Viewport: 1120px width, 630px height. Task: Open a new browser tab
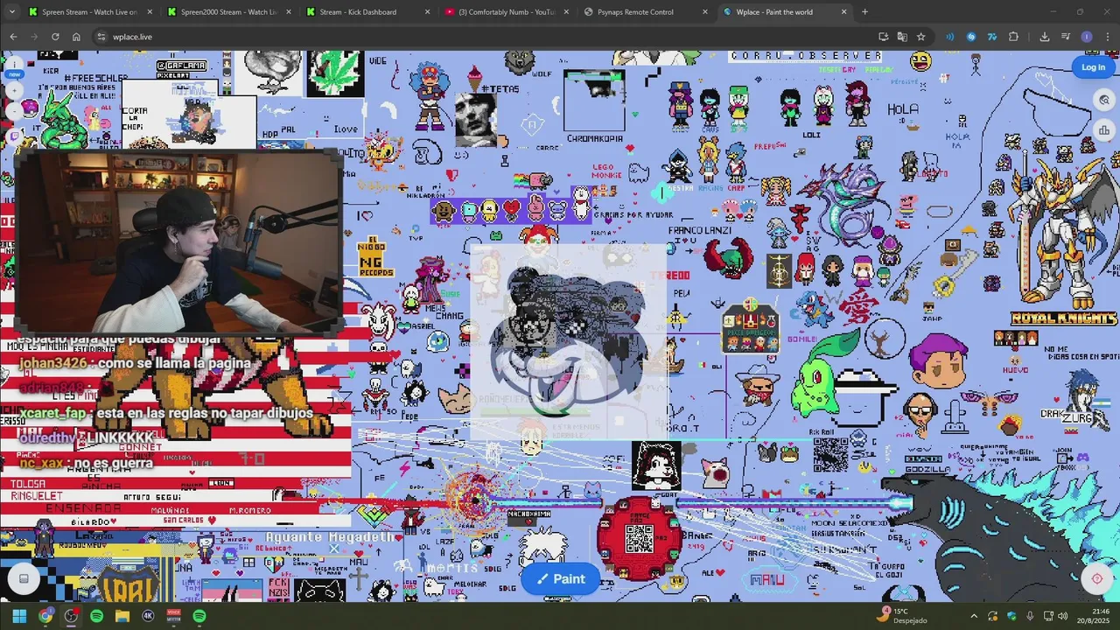864,12
